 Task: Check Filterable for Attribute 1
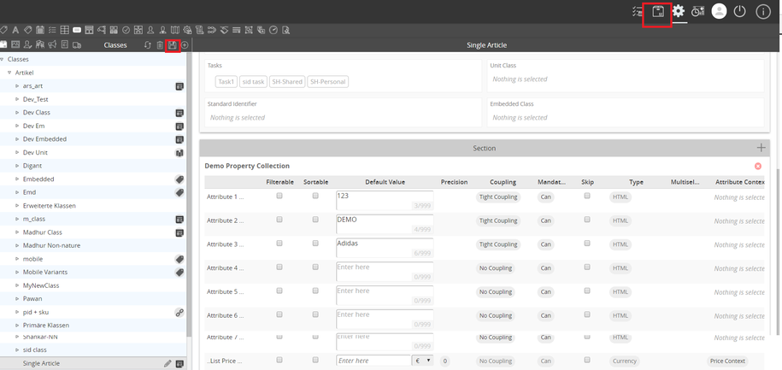coord(279,196)
